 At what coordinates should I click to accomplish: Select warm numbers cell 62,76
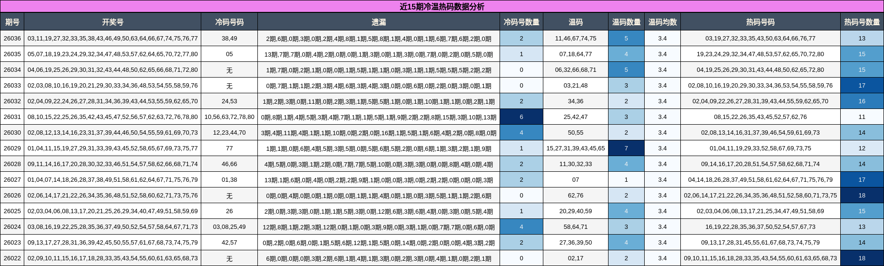click(576, 196)
